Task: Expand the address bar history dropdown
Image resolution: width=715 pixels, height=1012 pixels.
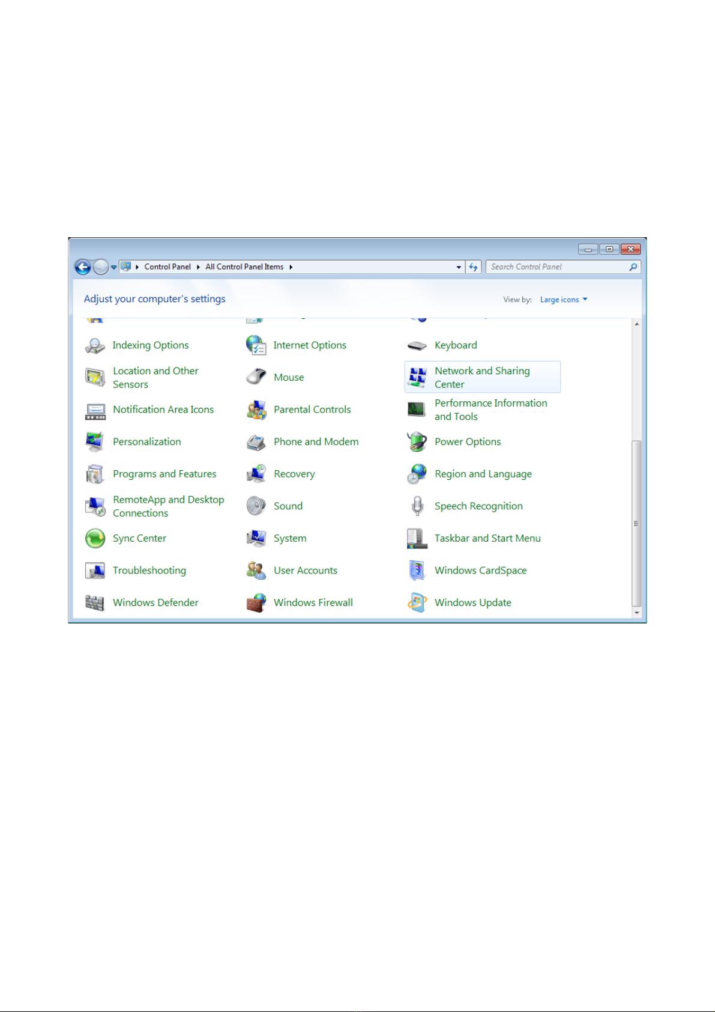Action: click(459, 267)
